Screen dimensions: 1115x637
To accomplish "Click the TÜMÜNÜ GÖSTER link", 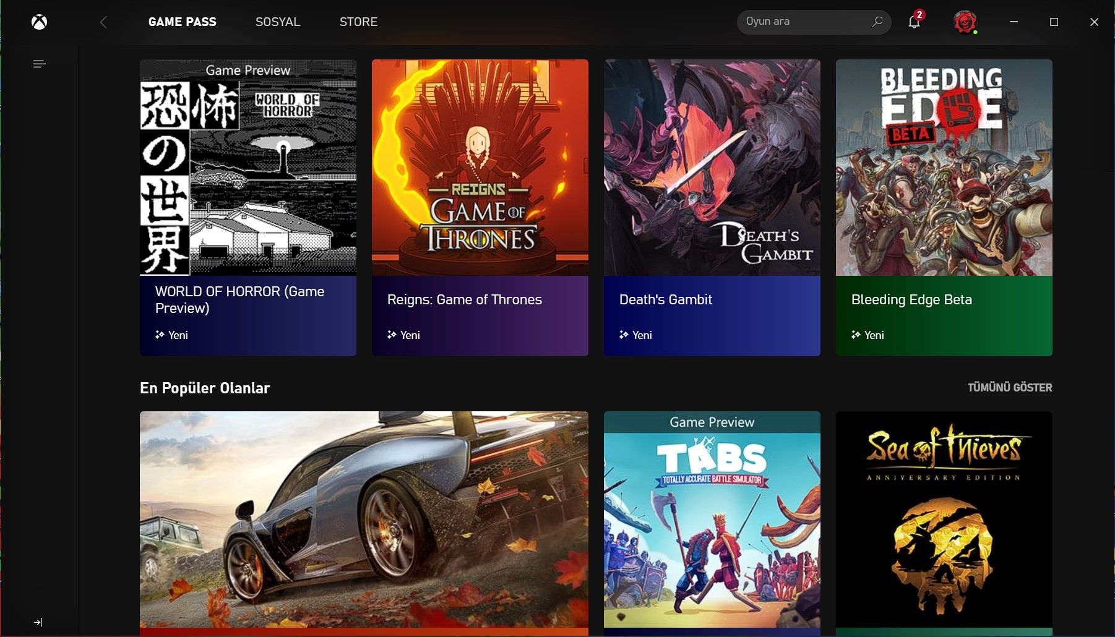I will click(x=1010, y=388).
